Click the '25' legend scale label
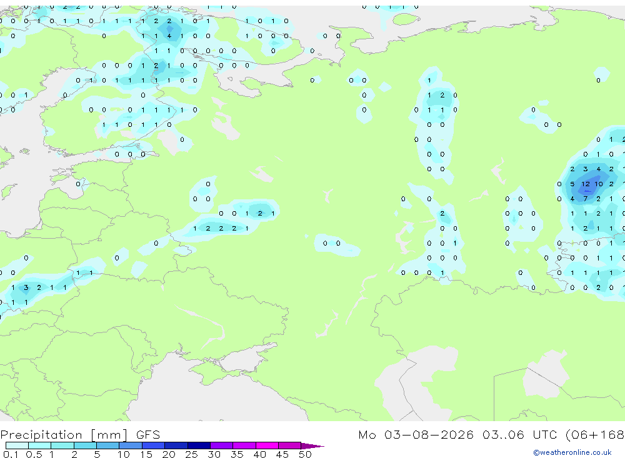625x458 pixels. point(191,454)
